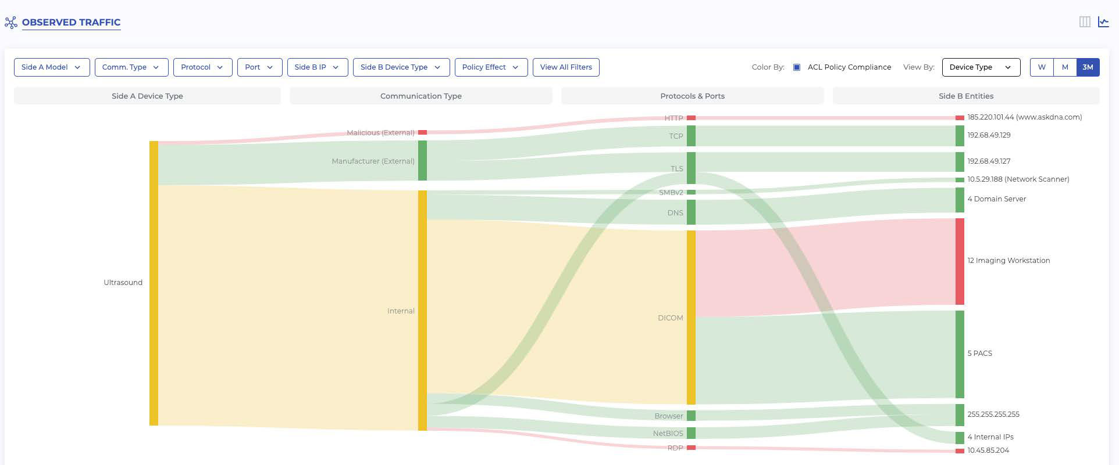
Task: Select the 3M time range tab
Action: pyautogui.click(x=1088, y=67)
